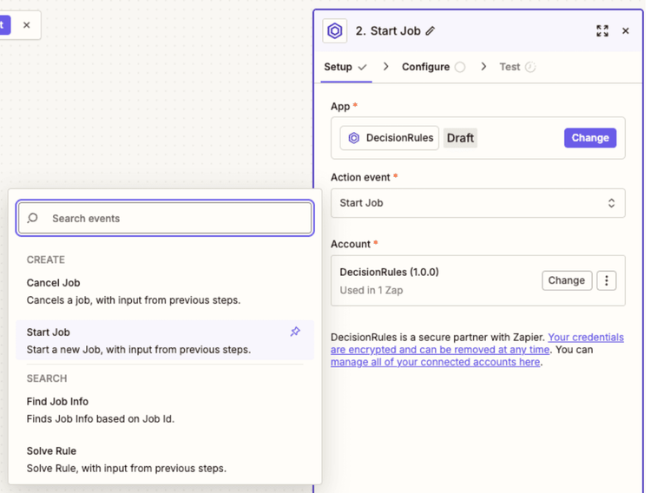Click the pencil icon to rename step
The height and width of the screenshot is (493, 651).
tap(431, 31)
